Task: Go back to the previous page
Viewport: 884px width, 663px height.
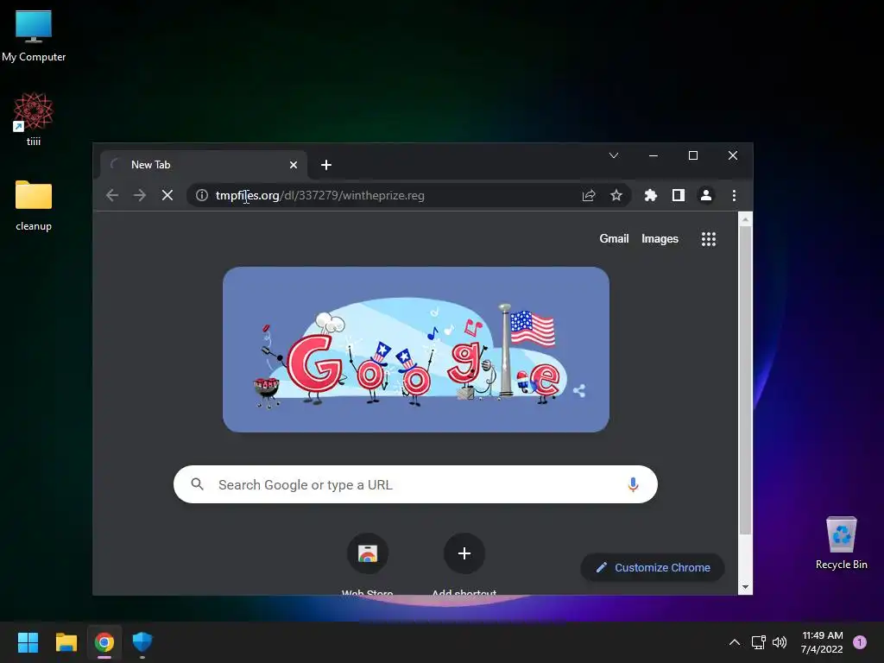Action: tap(112, 195)
